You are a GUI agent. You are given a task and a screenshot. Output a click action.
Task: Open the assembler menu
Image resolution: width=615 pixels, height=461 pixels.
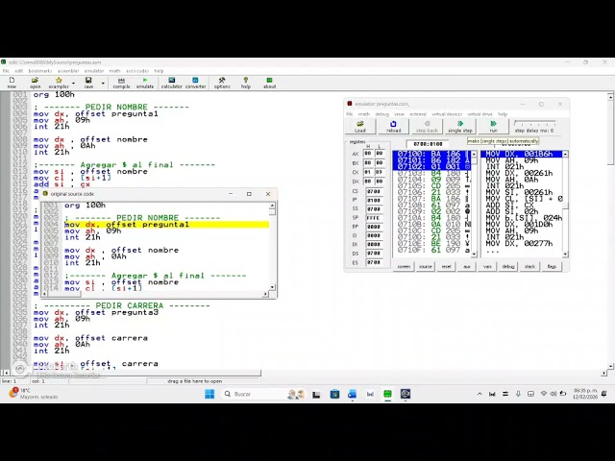68,71
